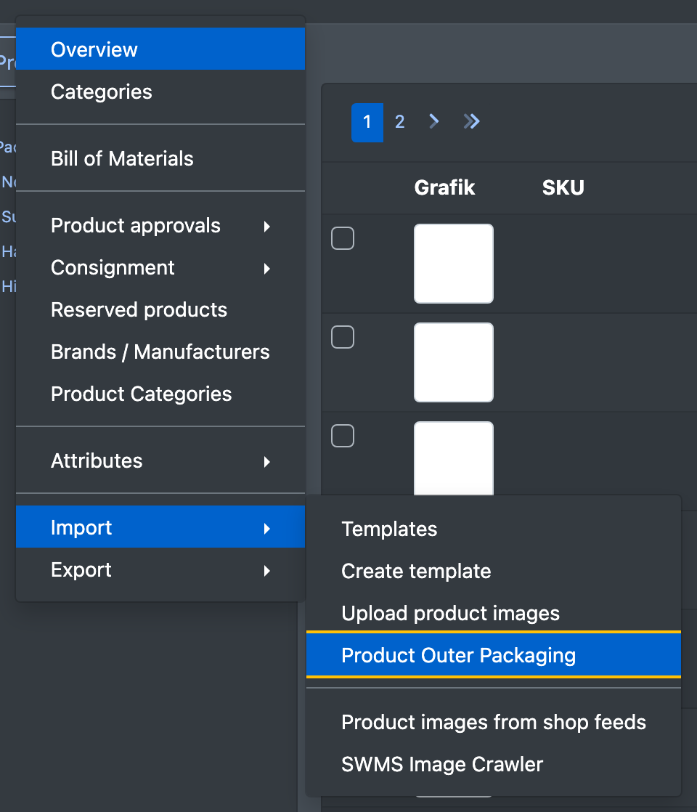Viewport: 697px width, 812px height.
Task: Open the Overview menu entry
Action: point(160,49)
